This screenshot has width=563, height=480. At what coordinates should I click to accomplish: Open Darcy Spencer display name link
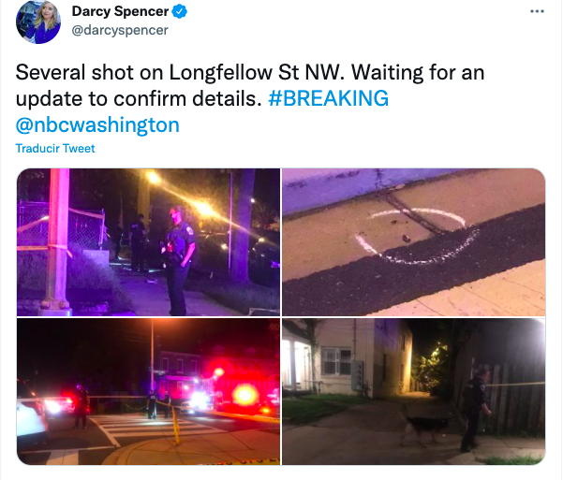pyautogui.click(x=120, y=11)
